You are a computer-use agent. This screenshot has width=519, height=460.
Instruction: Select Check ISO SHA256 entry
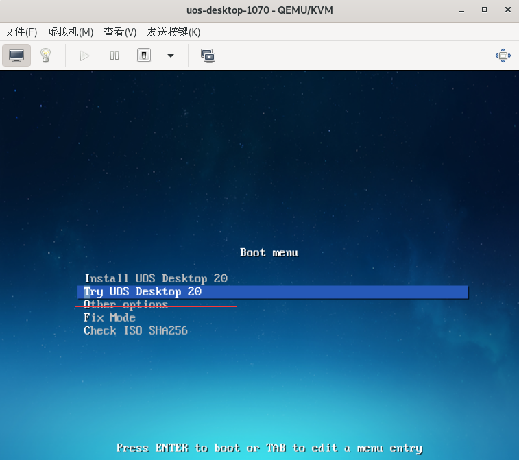tap(136, 330)
